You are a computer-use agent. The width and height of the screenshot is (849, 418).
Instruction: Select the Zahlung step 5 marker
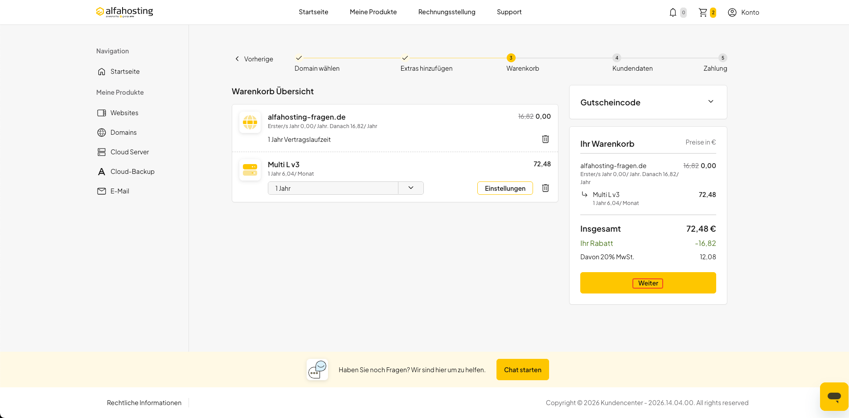[723, 58]
